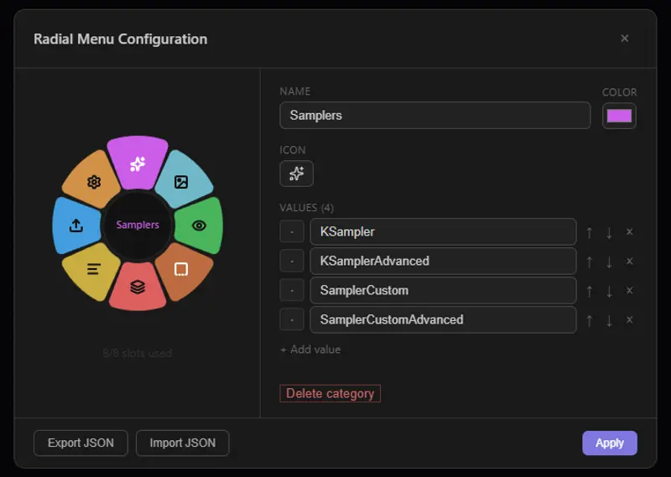Move KSampler value up

point(590,232)
